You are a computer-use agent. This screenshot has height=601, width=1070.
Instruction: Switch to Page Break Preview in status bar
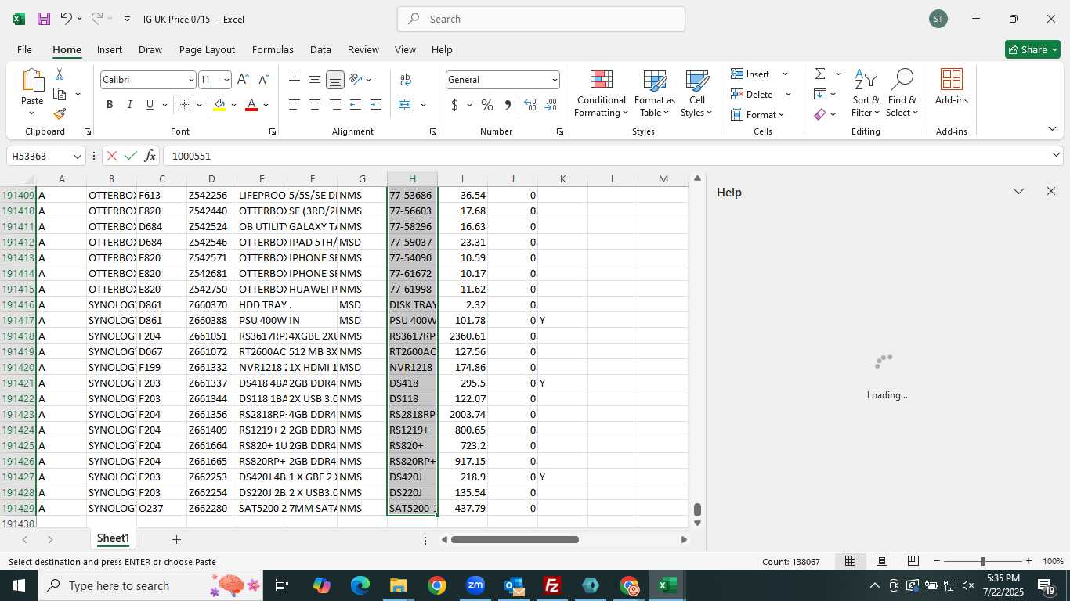[x=913, y=561]
